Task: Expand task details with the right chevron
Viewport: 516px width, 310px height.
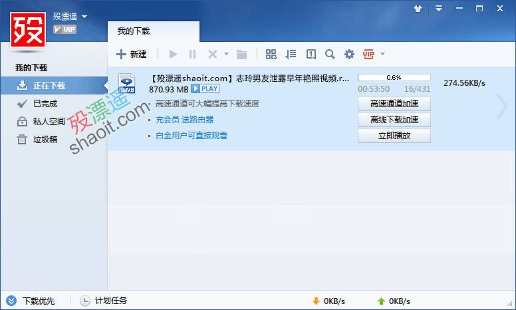Action: coord(502,106)
